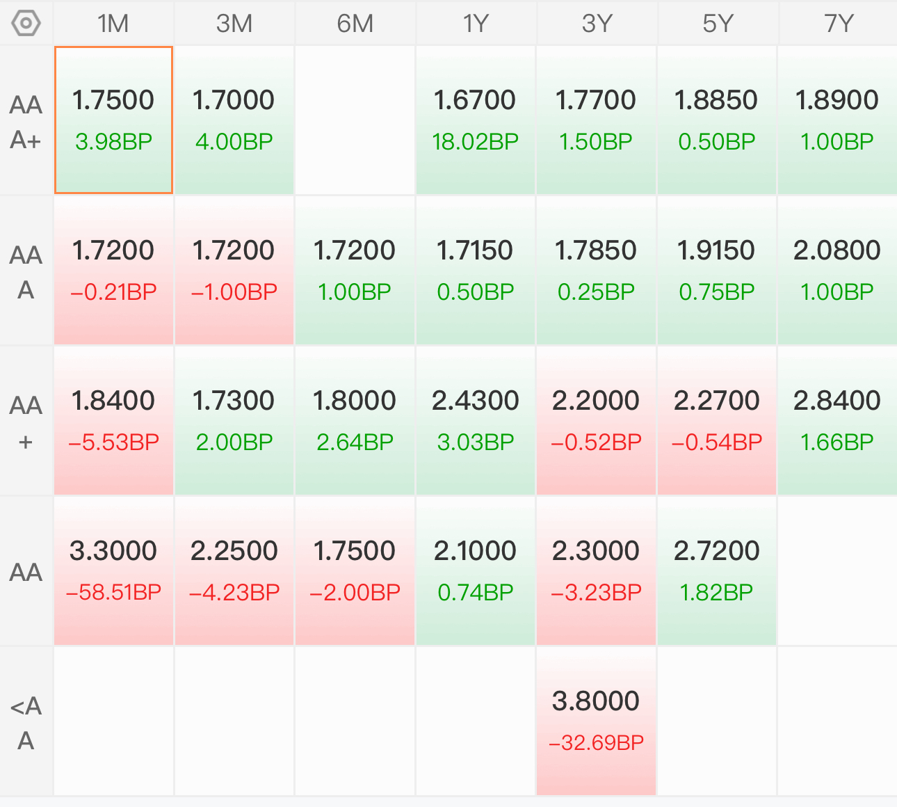Select the 1M tenor column header

point(113,23)
